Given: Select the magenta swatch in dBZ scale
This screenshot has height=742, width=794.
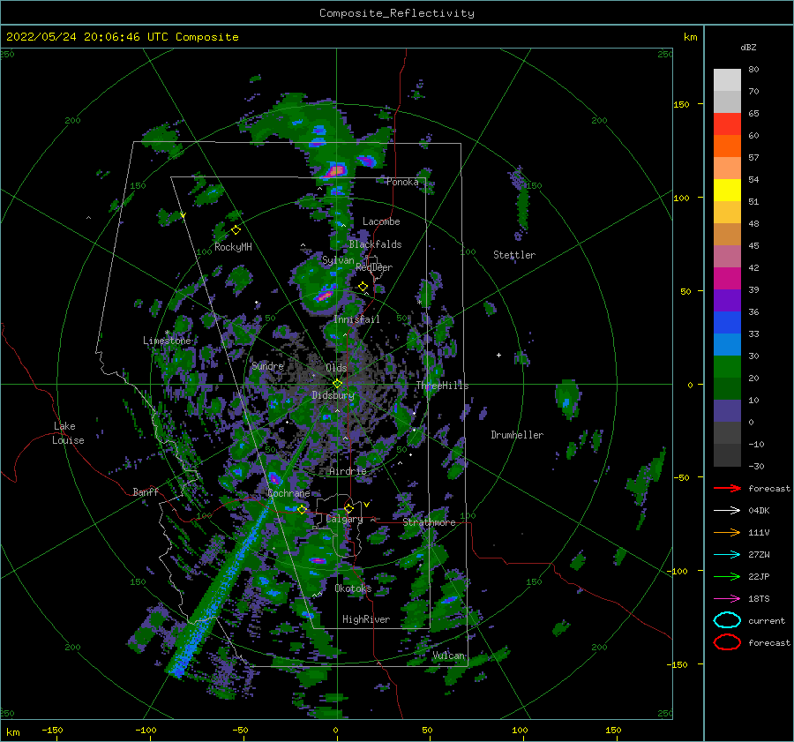Looking at the screenshot, I should tap(727, 278).
